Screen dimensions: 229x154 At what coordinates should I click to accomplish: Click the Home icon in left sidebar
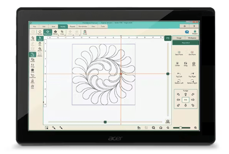[33, 81]
